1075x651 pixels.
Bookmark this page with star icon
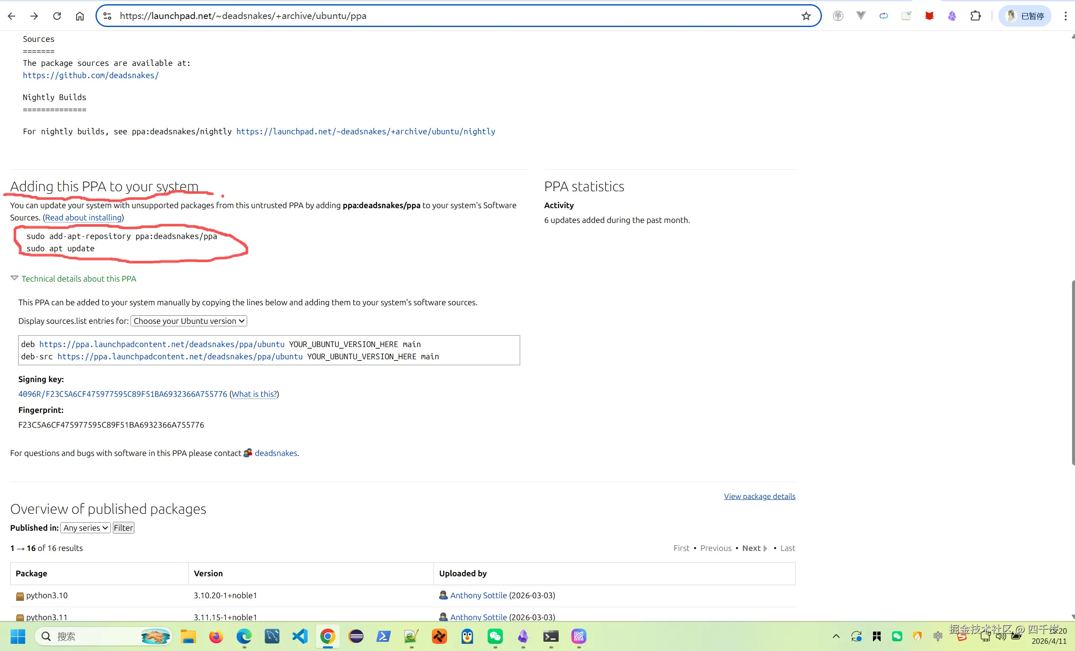pos(806,16)
